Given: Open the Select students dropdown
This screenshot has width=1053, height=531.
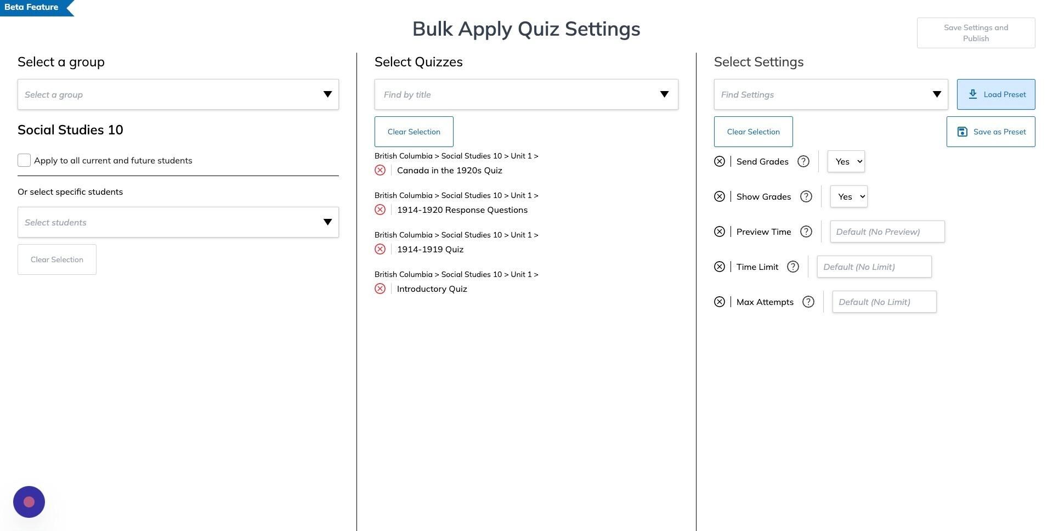Looking at the screenshot, I should [178, 222].
